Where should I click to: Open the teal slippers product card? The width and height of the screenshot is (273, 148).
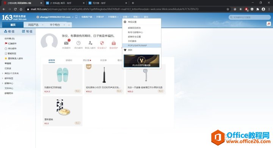[63, 79]
